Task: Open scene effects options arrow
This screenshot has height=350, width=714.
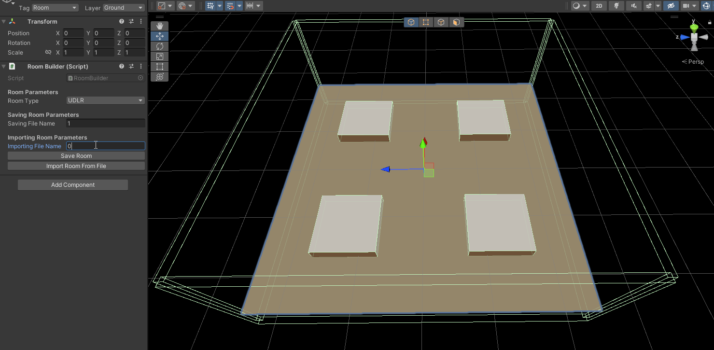Action: tap(658, 6)
